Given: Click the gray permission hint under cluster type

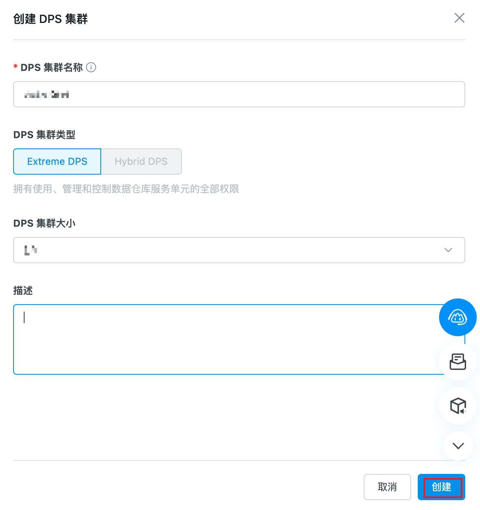Looking at the screenshot, I should point(126,189).
